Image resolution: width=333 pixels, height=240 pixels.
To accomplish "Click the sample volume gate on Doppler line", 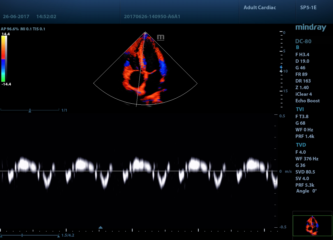I will click(142, 63).
